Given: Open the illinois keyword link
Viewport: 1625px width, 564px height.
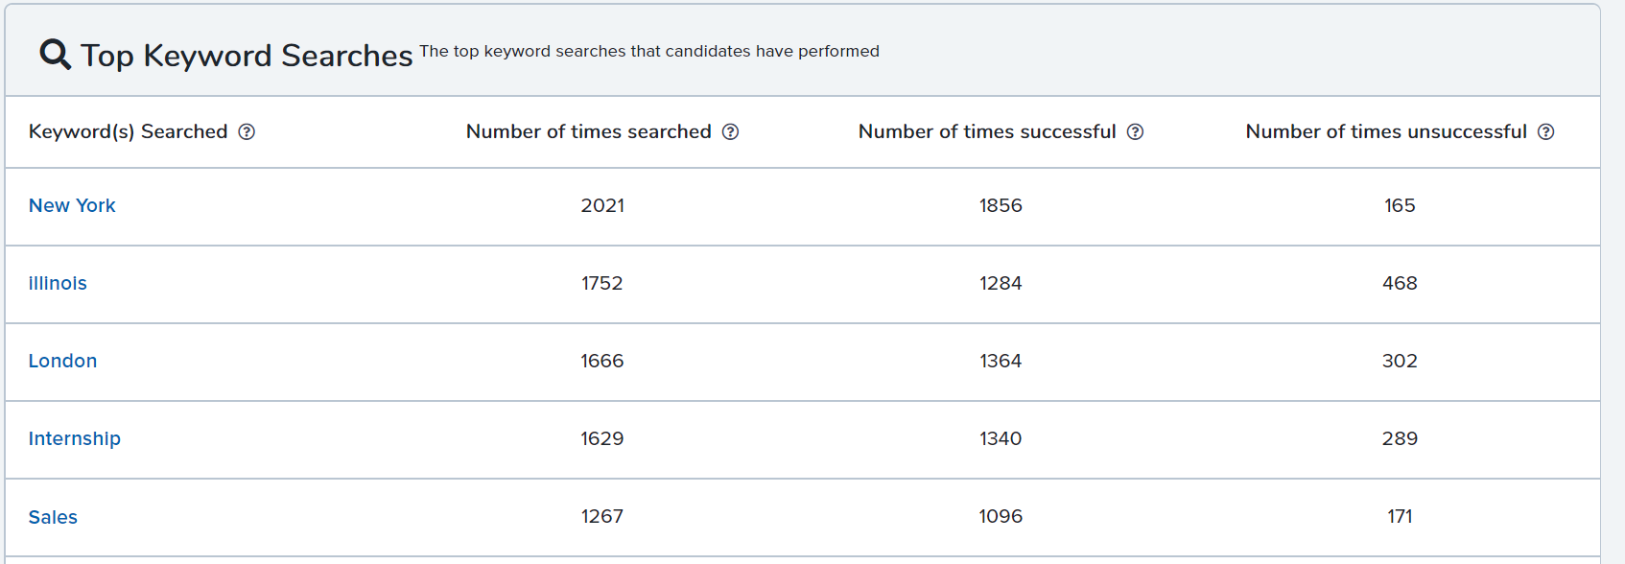Looking at the screenshot, I should click(58, 283).
